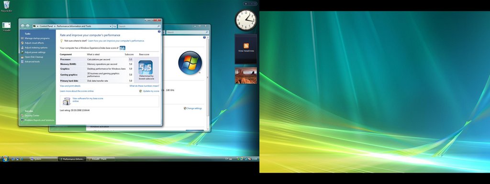Click the analog clock gadget
Screen dimensions: 490x184
click(246, 20)
